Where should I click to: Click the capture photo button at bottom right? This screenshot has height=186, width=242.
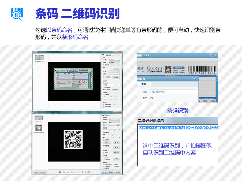104,172
